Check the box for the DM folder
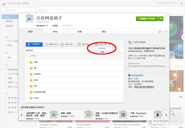Viewport: 185px width, 128px height. pyautogui.click(x=27, y=86)
